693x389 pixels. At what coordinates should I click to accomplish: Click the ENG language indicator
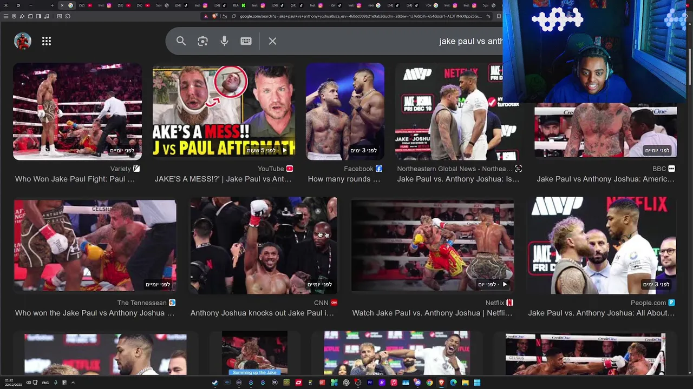click(x=45, y=383)
